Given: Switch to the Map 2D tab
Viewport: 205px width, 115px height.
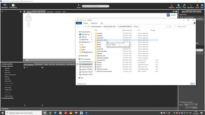Looking at the screenshot, I should (x=29, y=11).
